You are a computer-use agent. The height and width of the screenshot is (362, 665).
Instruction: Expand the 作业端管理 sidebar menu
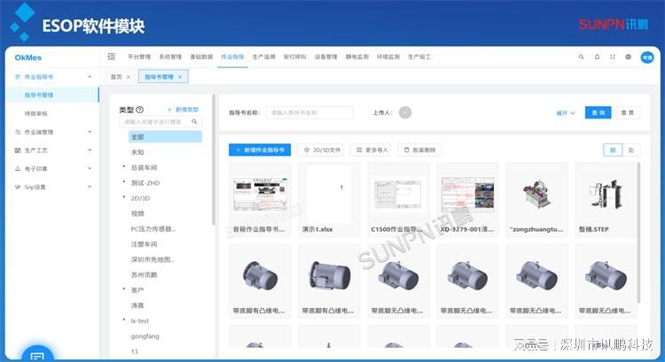(x=89, y=132)
